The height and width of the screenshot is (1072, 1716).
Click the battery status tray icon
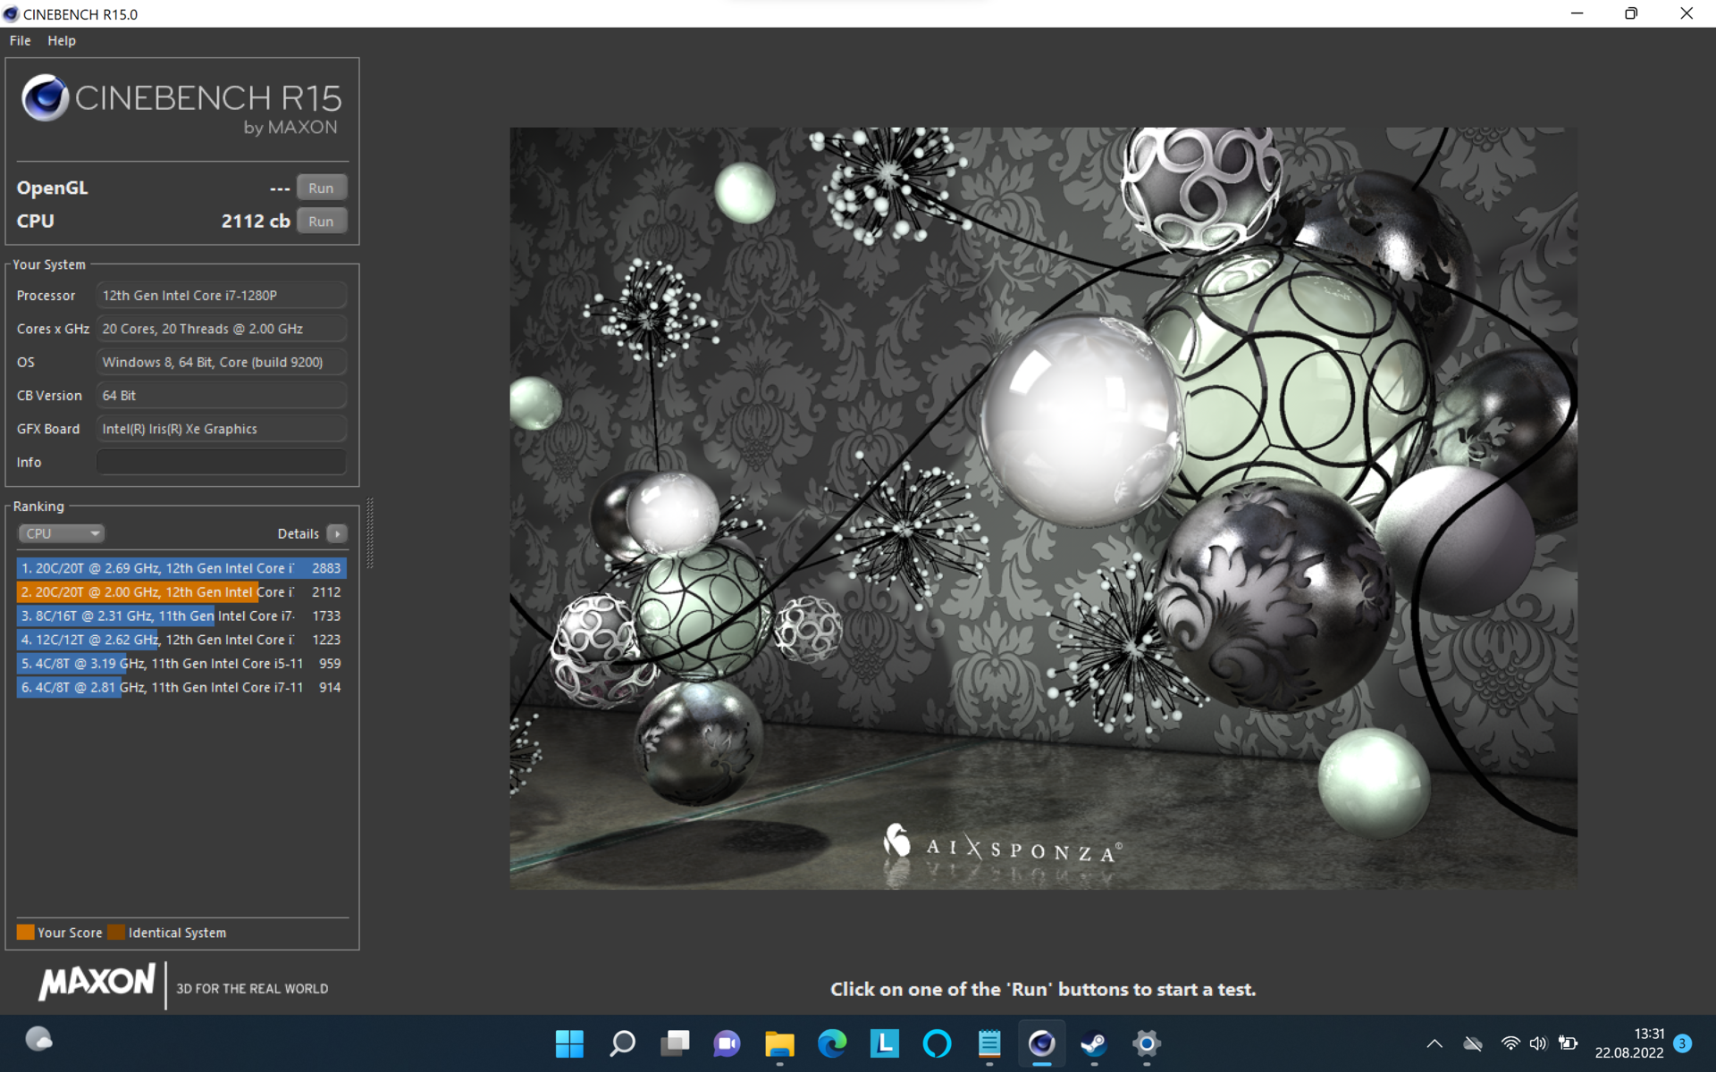1568,1043
